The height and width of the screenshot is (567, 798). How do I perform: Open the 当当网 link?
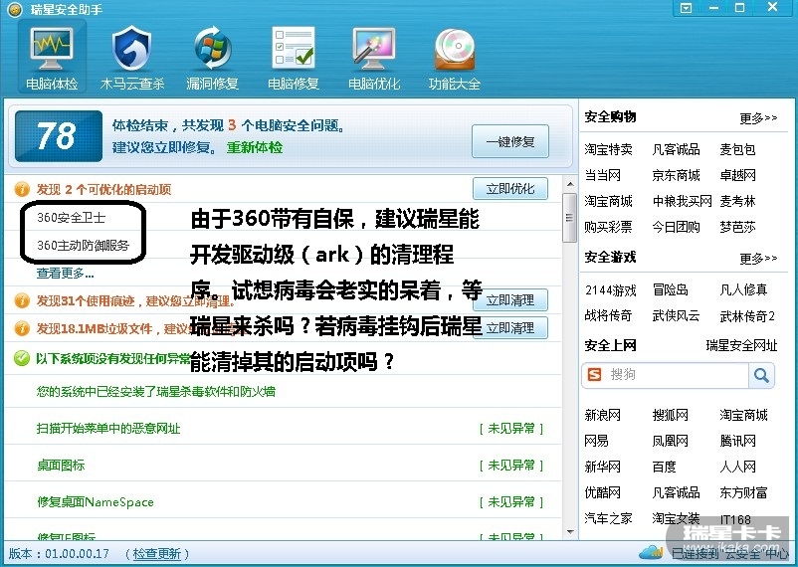tap(603, 176)
